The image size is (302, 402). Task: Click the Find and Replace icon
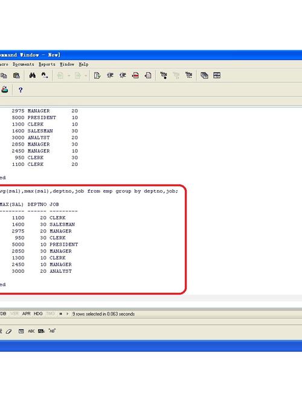click(x=45, y=75)
